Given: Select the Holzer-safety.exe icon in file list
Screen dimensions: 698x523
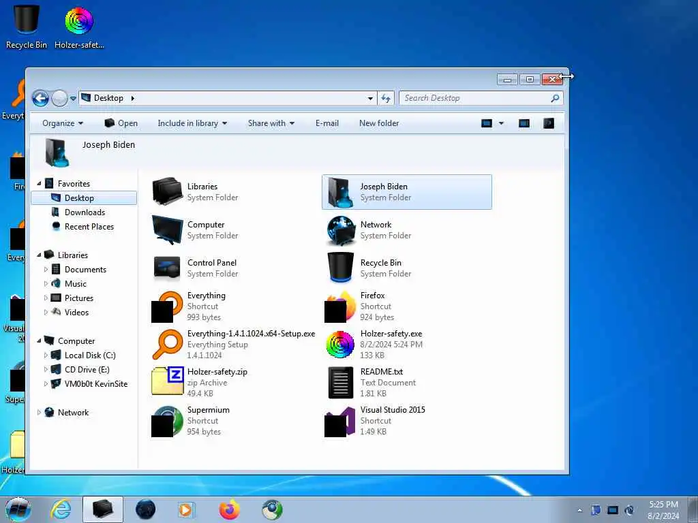Looking at the screenshot, I should click(x=340, y=345).
